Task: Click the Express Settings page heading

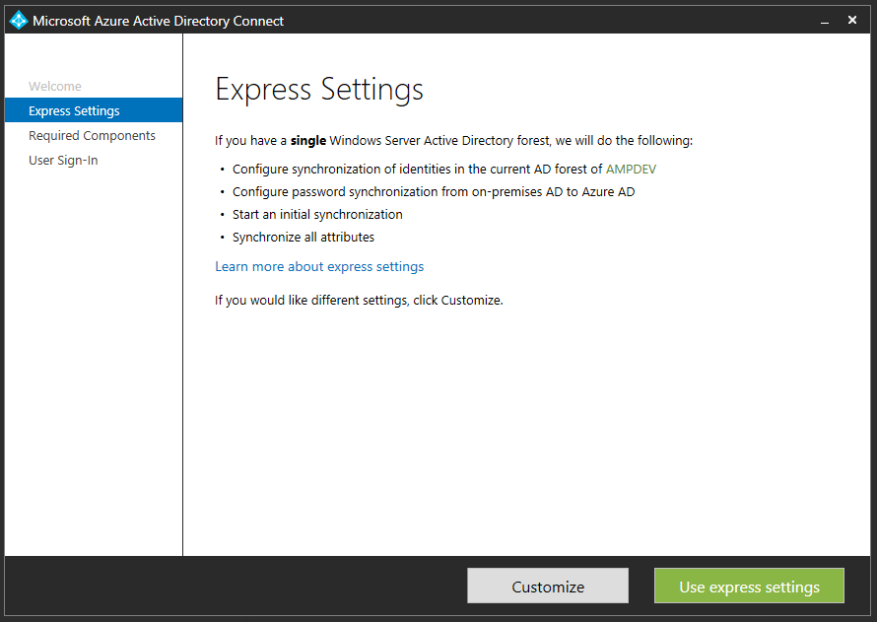Action: coord(319,90)
